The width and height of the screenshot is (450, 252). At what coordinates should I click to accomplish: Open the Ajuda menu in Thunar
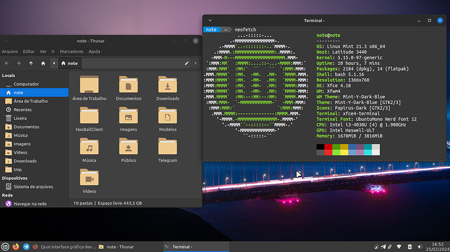(94, 51)
